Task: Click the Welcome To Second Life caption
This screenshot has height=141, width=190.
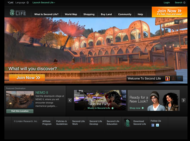Action: [144, 78]
